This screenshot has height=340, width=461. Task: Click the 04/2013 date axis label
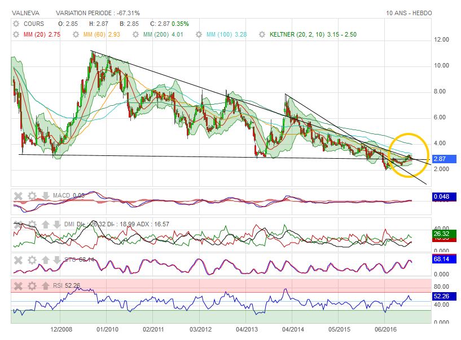tap(247, 329)
